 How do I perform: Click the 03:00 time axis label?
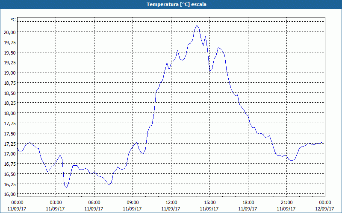coord(56,203)
